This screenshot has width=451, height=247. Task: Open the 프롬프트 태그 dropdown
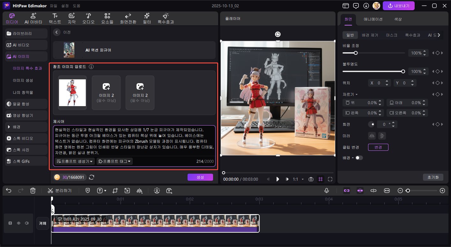(115, 162)
